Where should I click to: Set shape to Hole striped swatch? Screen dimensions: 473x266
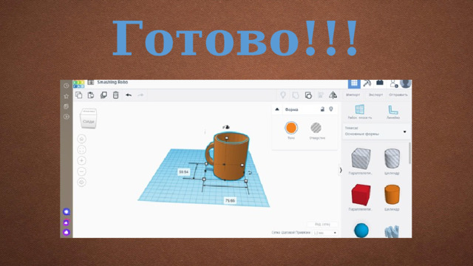click(x=316, y=128)
